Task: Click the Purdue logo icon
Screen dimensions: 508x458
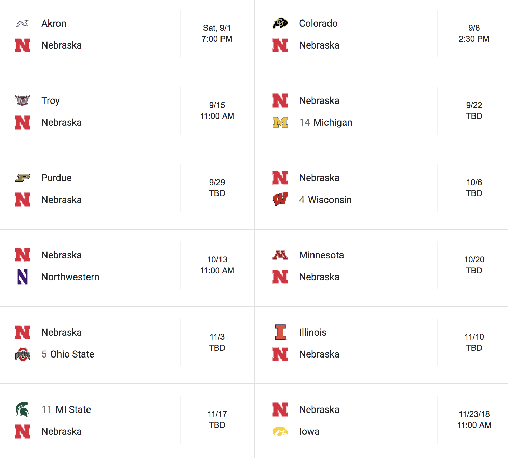Action: tap(23, 178)
